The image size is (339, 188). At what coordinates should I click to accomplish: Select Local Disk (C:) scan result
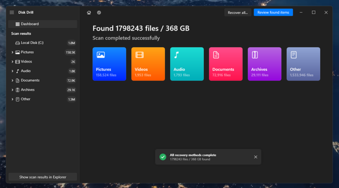32,43
